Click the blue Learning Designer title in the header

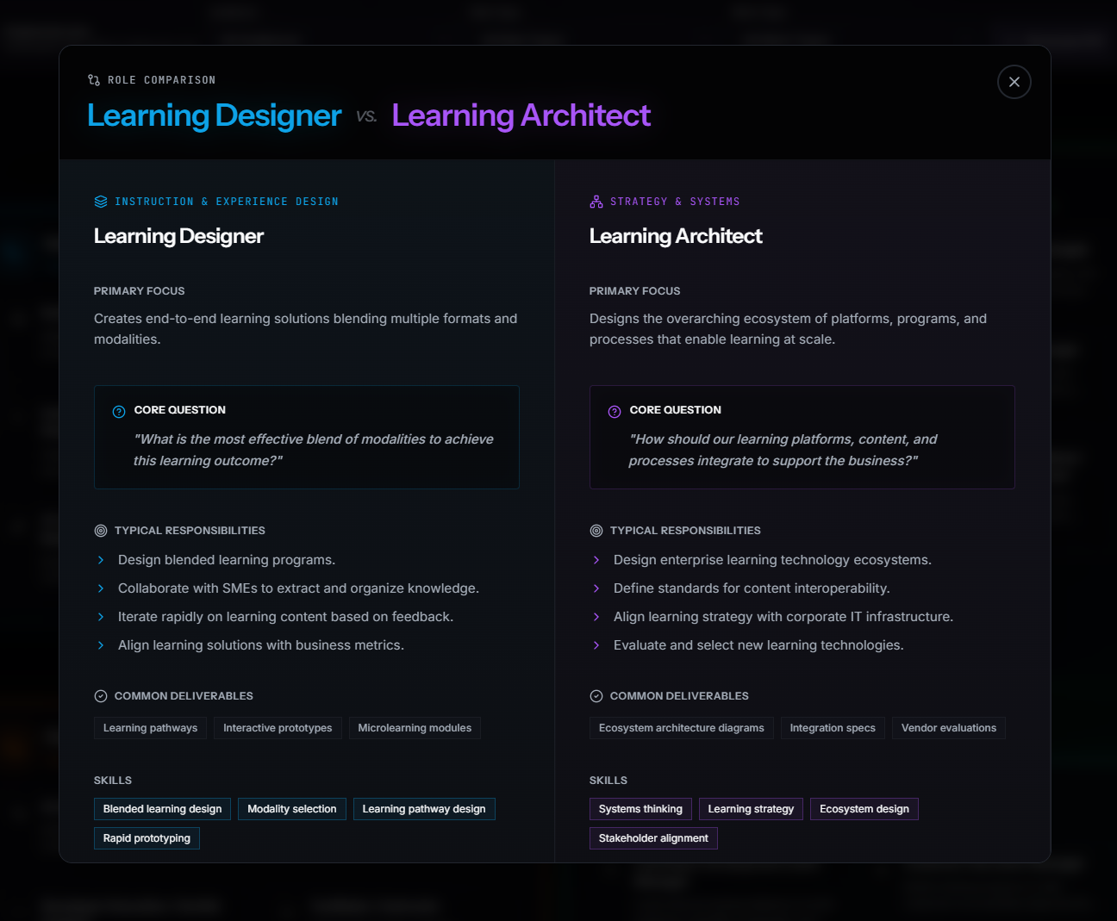tap(215, 115)
